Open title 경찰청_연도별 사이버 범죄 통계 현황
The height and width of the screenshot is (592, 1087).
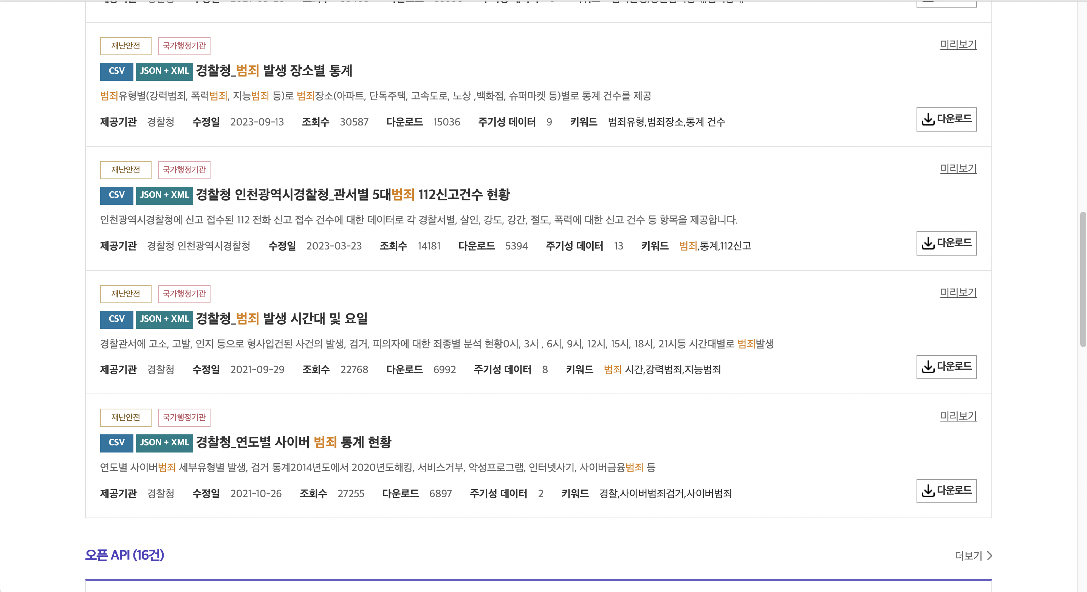(294, 442)
